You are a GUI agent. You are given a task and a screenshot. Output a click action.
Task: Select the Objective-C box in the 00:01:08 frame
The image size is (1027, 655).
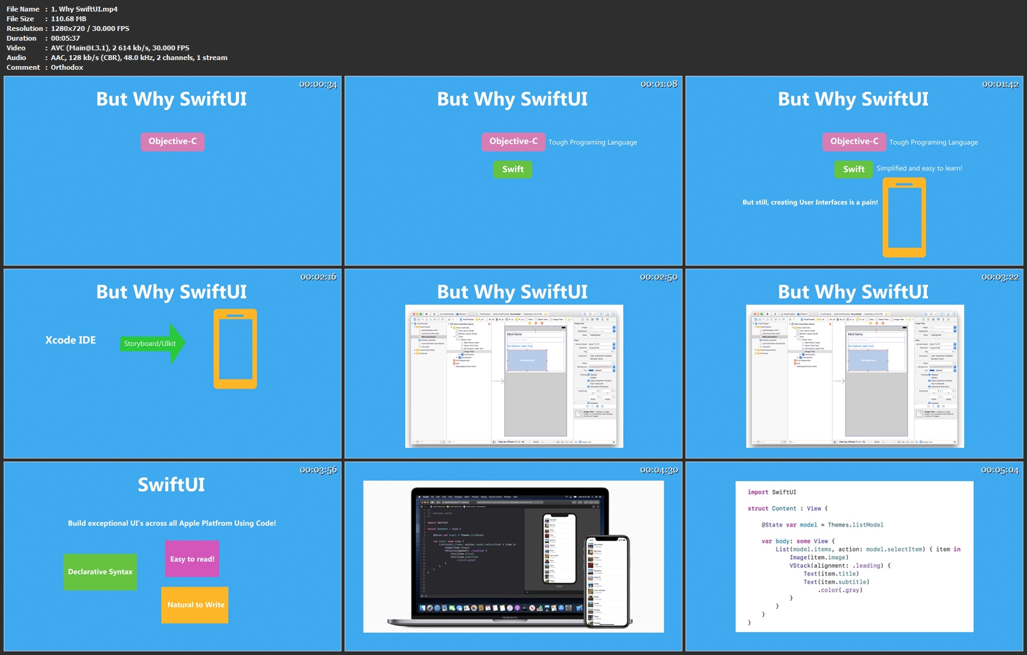tap(513, 141)
